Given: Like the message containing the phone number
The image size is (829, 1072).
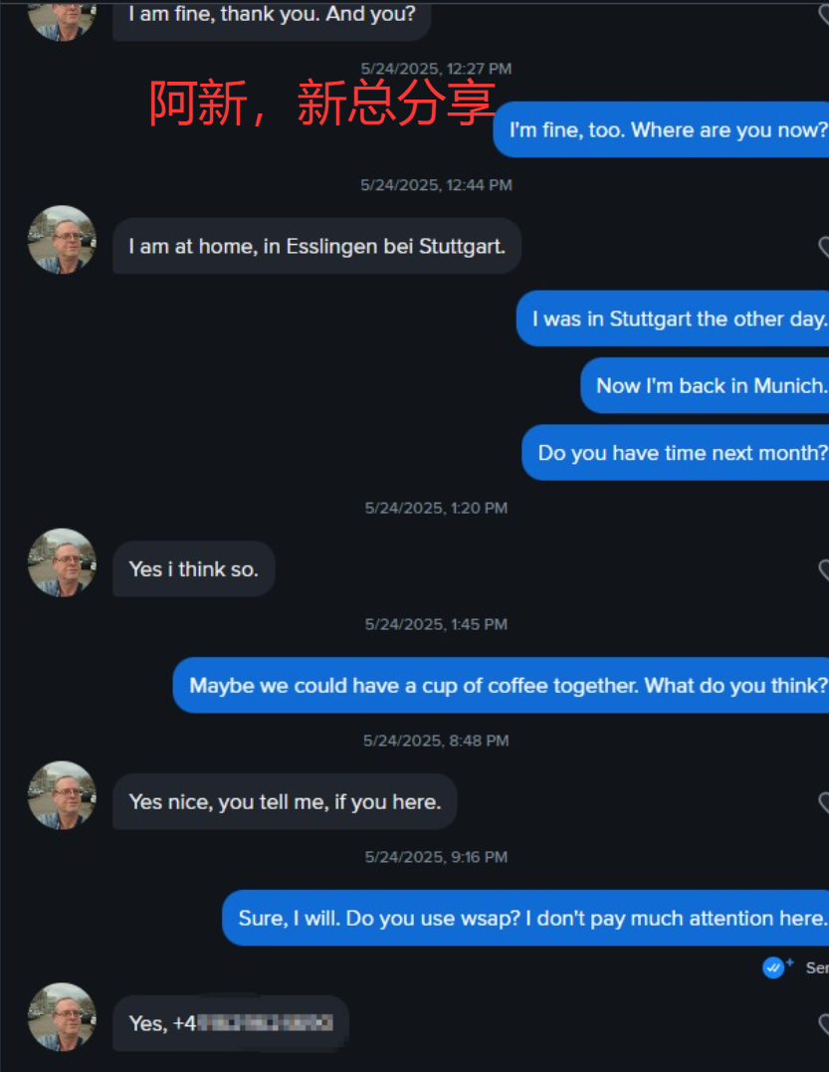Looking at the screenshot, I should pos(823,1023).
